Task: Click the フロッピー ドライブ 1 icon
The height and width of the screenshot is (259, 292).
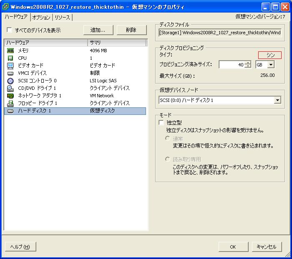Action: [10, 103]
